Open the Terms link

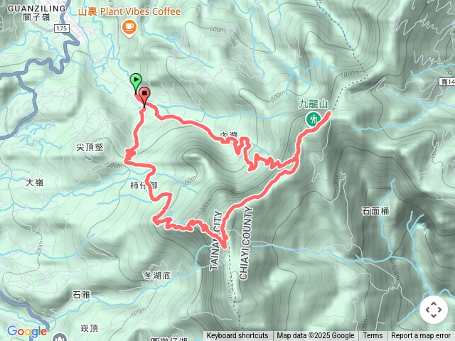pyautogui.click(x=373, y=336)
